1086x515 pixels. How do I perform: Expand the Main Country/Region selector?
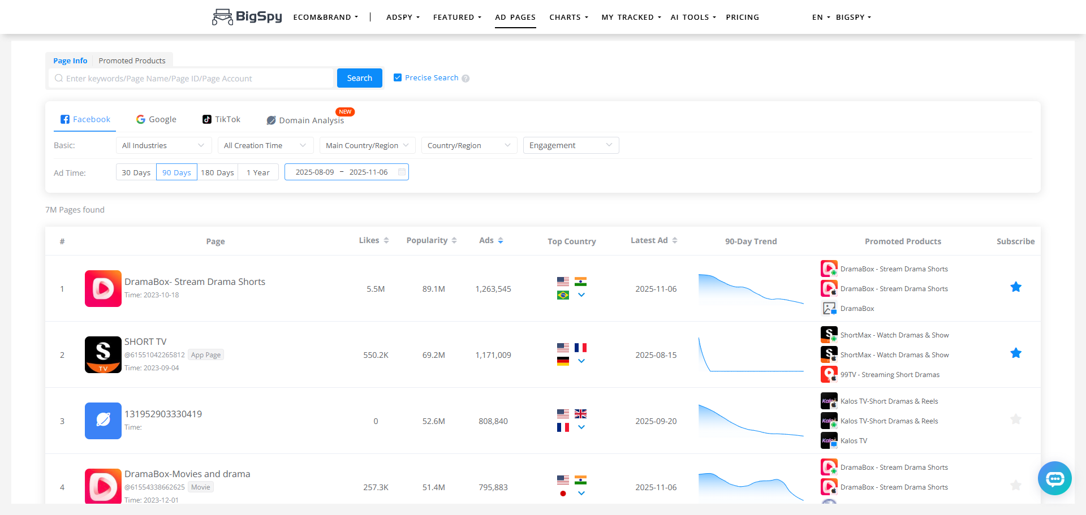(367, 145)
